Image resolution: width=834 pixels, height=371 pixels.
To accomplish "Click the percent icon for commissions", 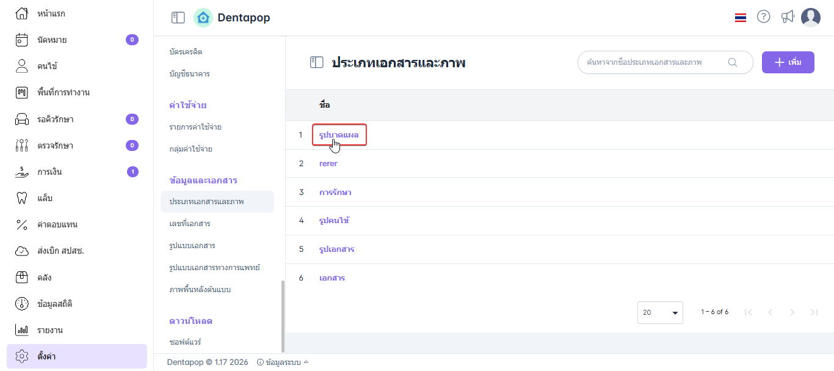I will (x=22, y=224).
